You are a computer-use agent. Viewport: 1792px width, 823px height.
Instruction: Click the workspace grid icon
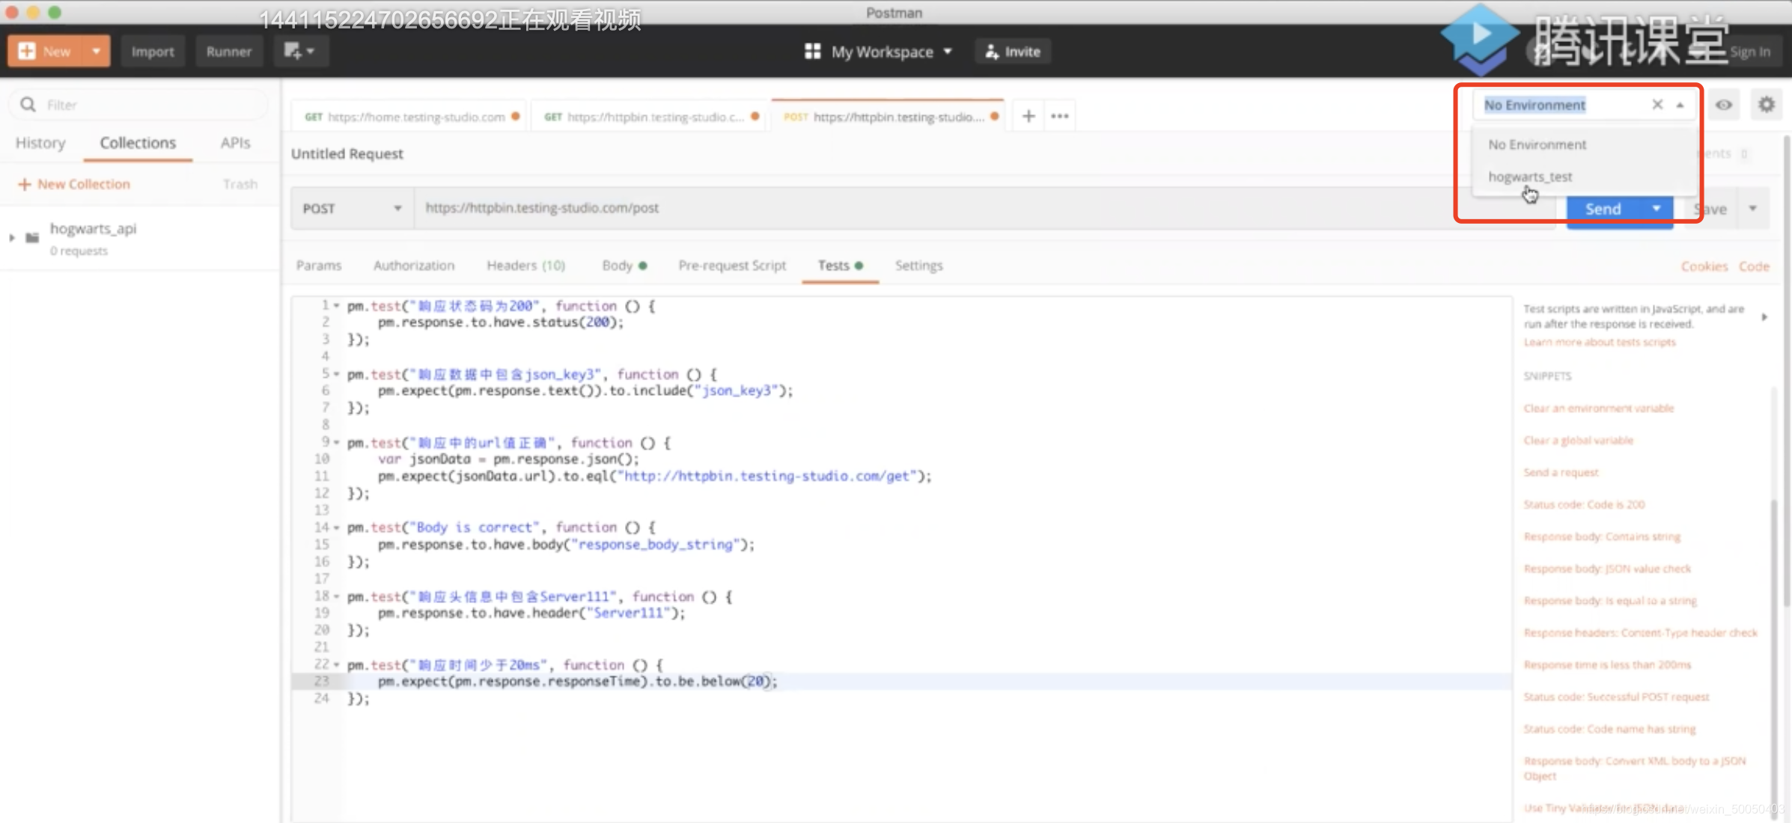812,52
